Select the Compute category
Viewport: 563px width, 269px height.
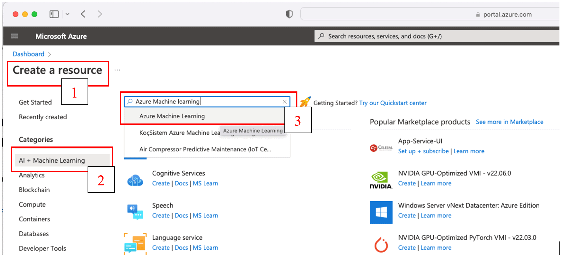click(x=32, y=205)
